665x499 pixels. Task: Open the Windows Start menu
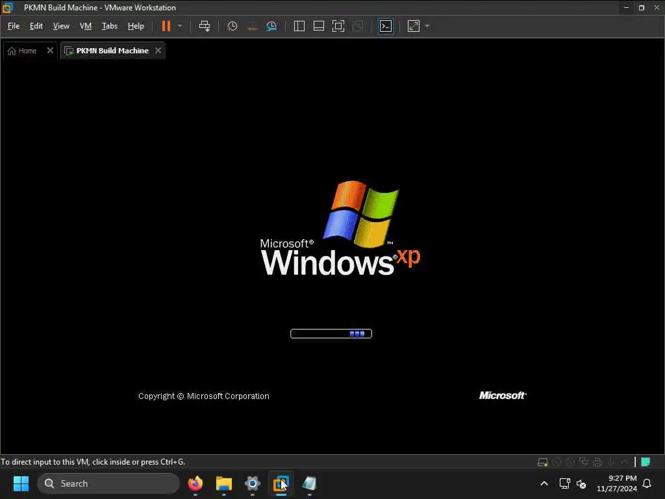[21, 483]
